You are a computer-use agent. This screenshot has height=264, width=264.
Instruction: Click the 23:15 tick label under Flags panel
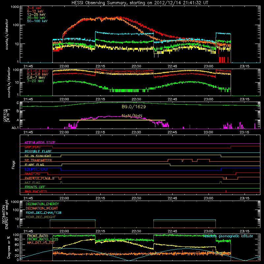[244, 198]
